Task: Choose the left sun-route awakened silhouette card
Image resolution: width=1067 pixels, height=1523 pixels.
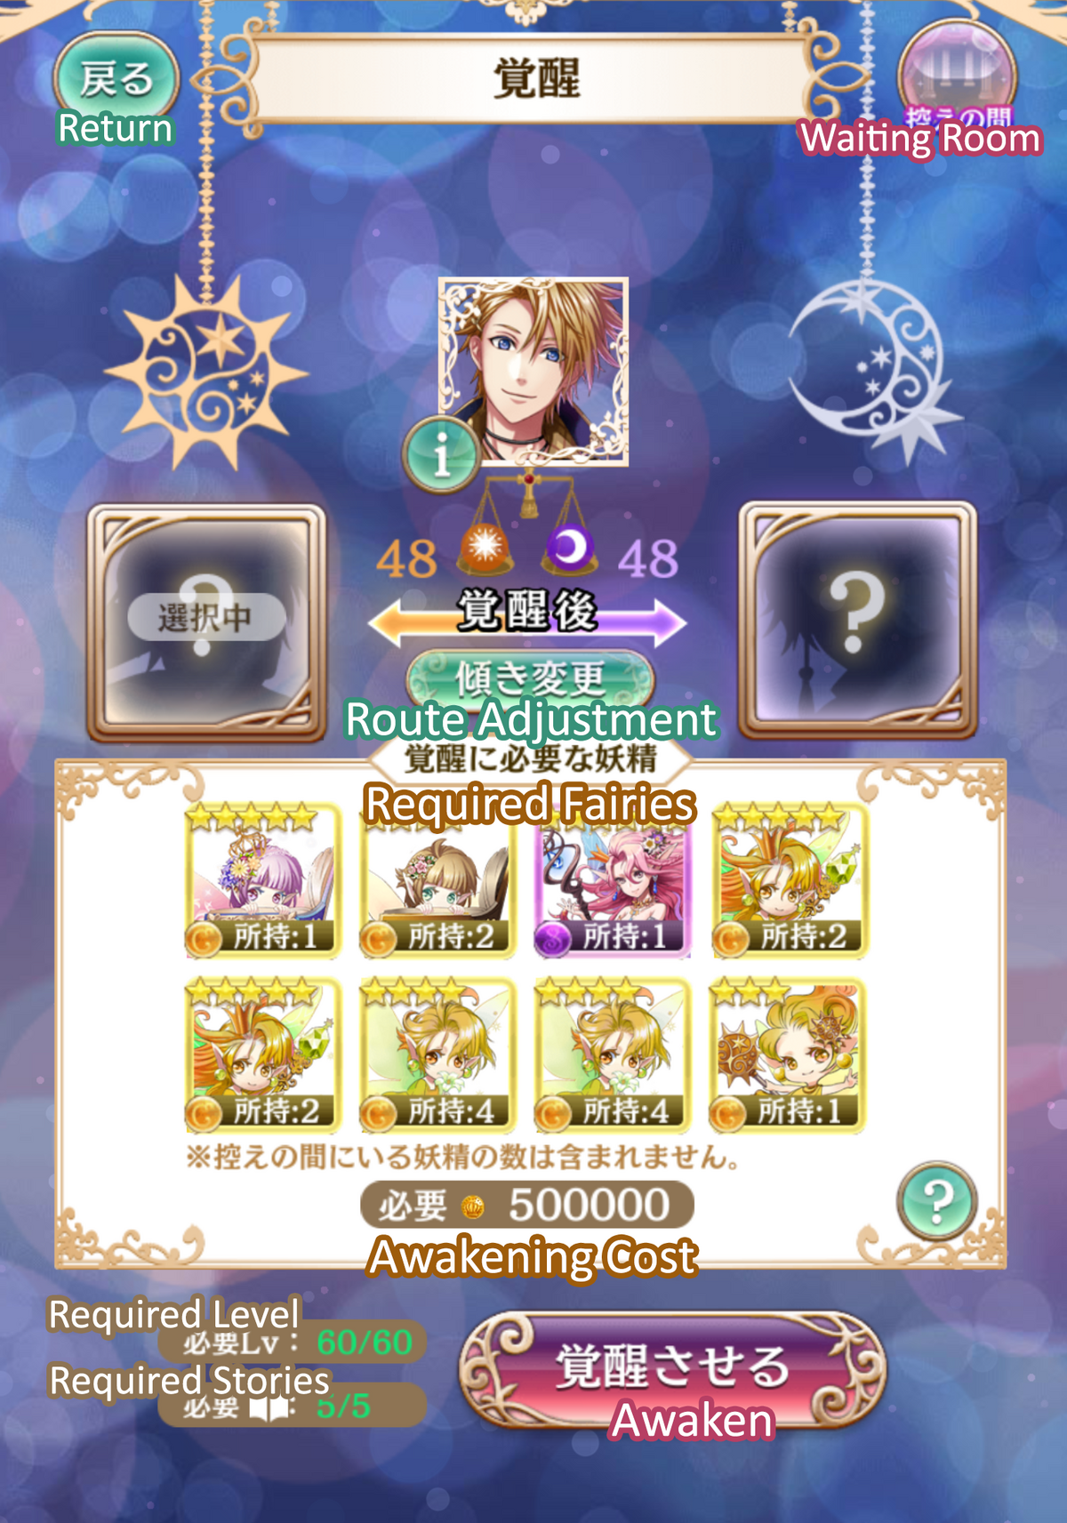Action: 206,622
